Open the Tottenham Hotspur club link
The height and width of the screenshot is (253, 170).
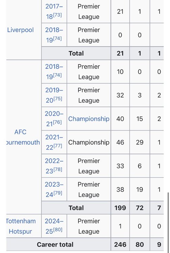[21, 226]
